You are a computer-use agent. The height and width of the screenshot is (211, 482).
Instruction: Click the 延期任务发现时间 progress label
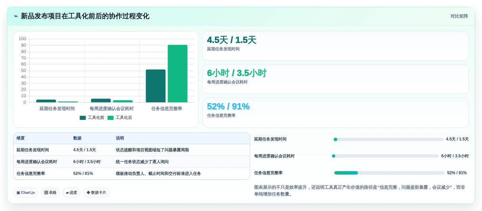tap(270, 139)
